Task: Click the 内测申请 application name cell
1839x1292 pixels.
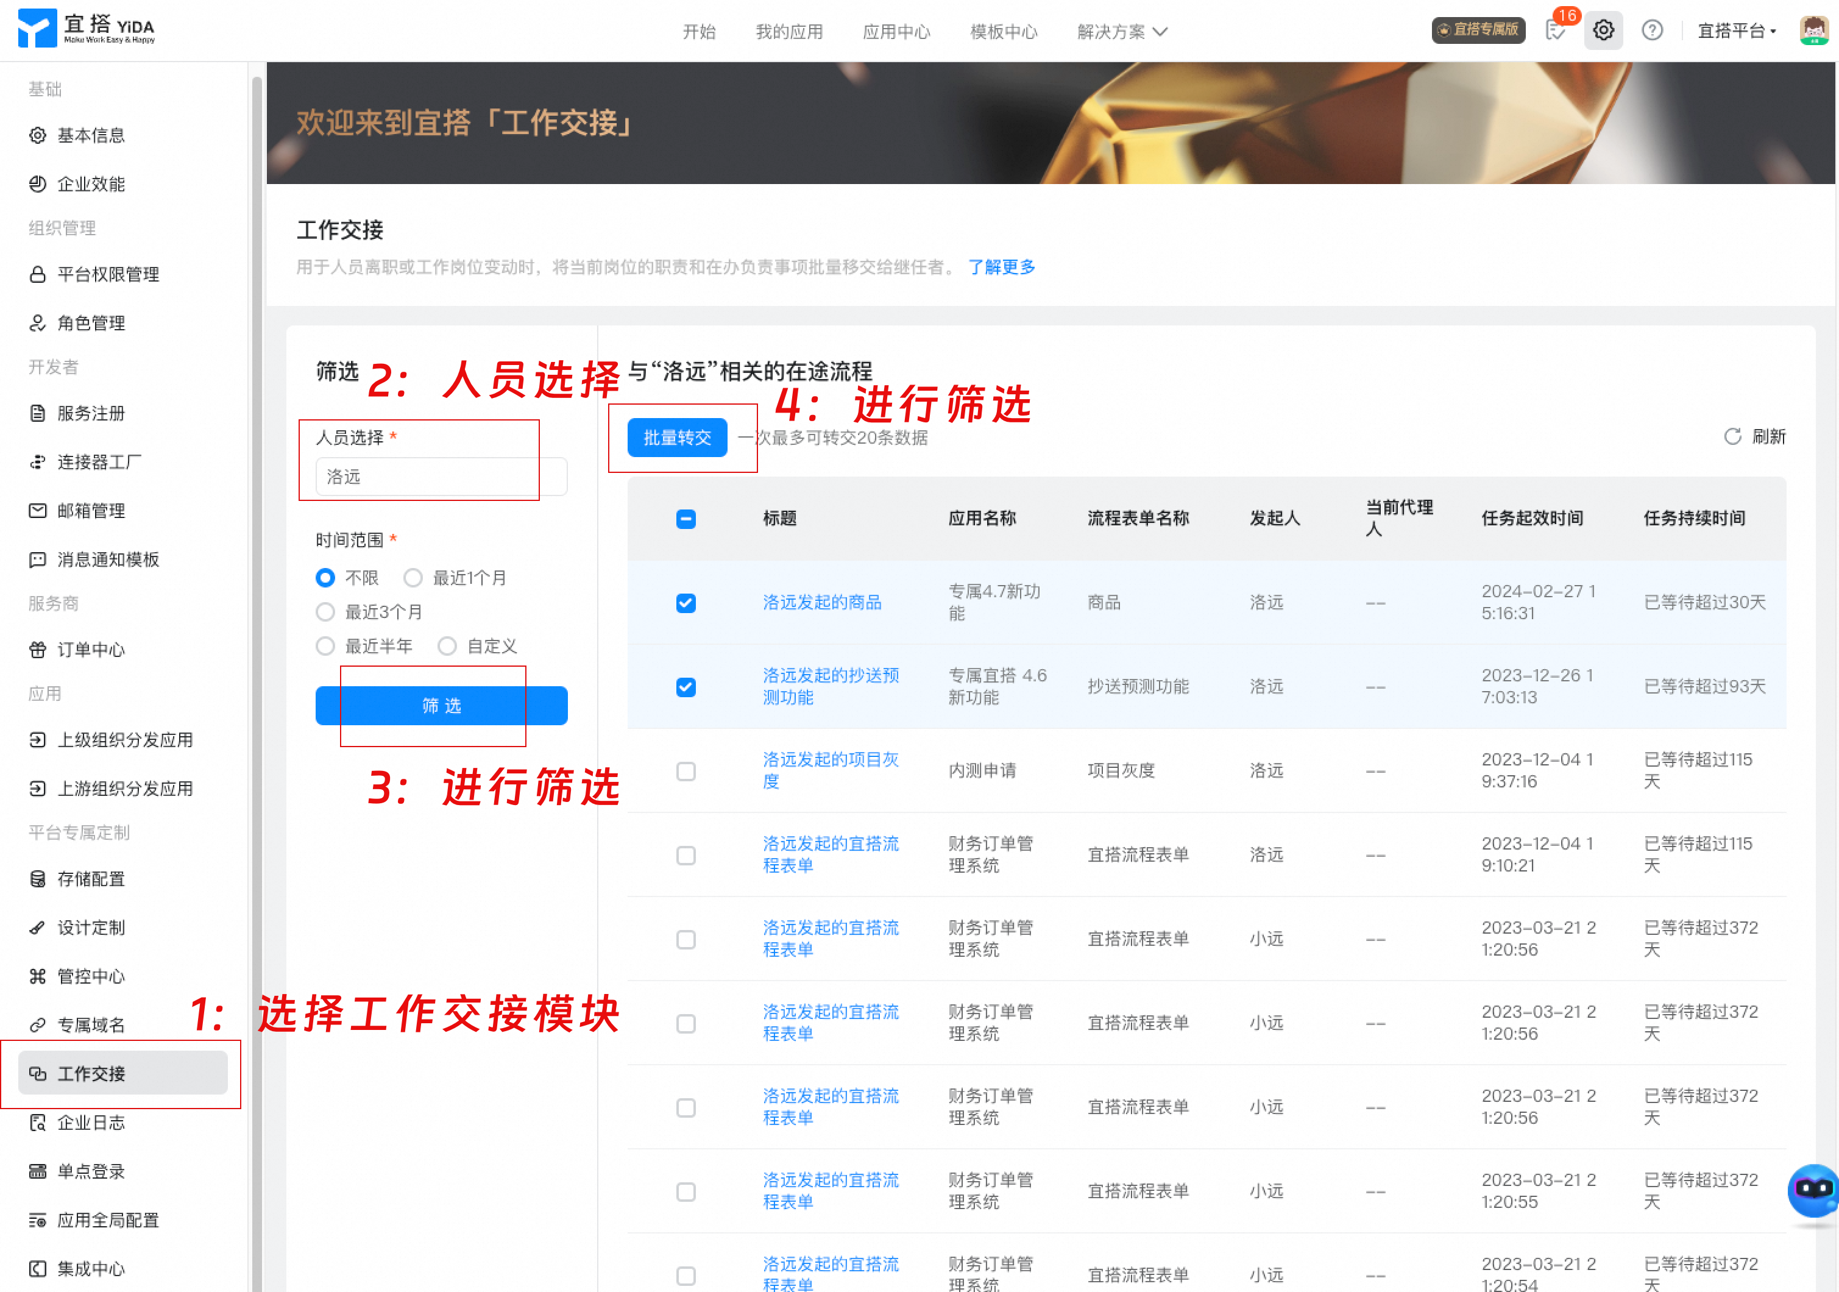Action: pyautogui.click(x=982, y=770)
